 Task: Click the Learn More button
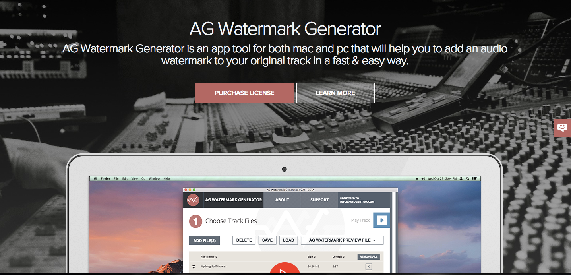point(335,93)
